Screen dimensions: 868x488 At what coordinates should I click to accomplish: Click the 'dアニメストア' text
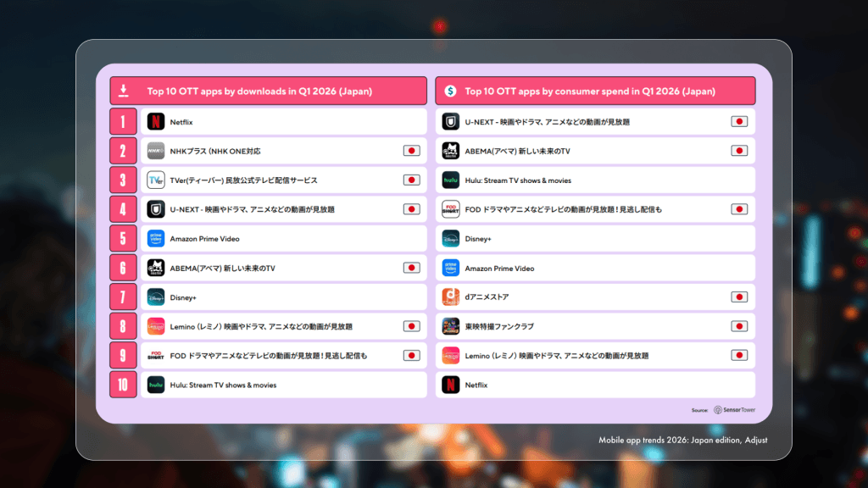point(487,297)
